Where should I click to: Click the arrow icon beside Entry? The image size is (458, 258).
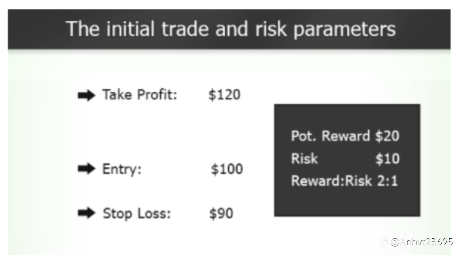tap(86, 170)
